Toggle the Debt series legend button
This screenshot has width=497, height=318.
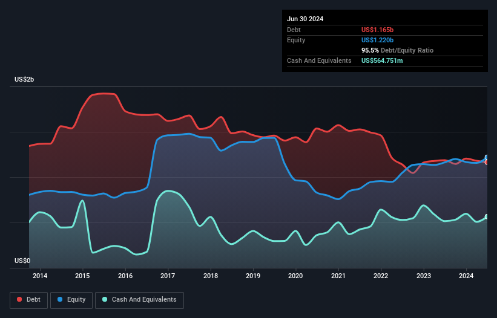point(29,300)
